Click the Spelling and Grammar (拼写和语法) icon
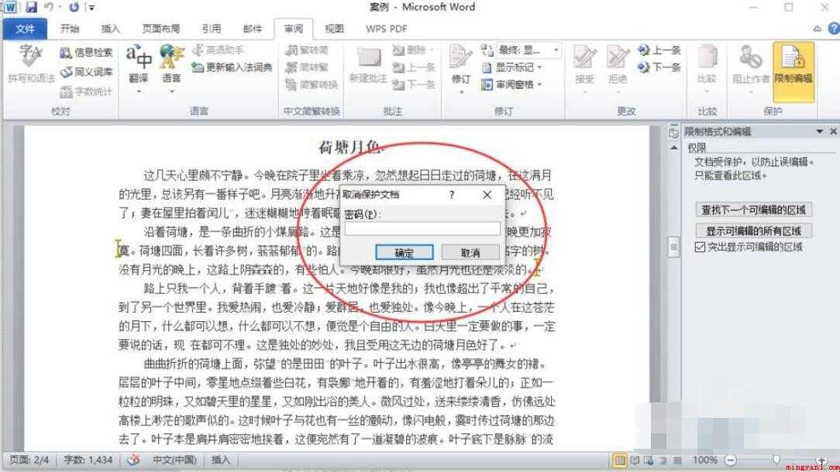This screenshot has width=840, height=472. coord(31,64)
